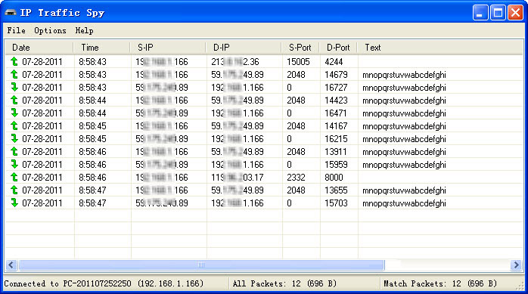528x294 pixels.
Task: Click the Text column header
Action: coord(439,48)
